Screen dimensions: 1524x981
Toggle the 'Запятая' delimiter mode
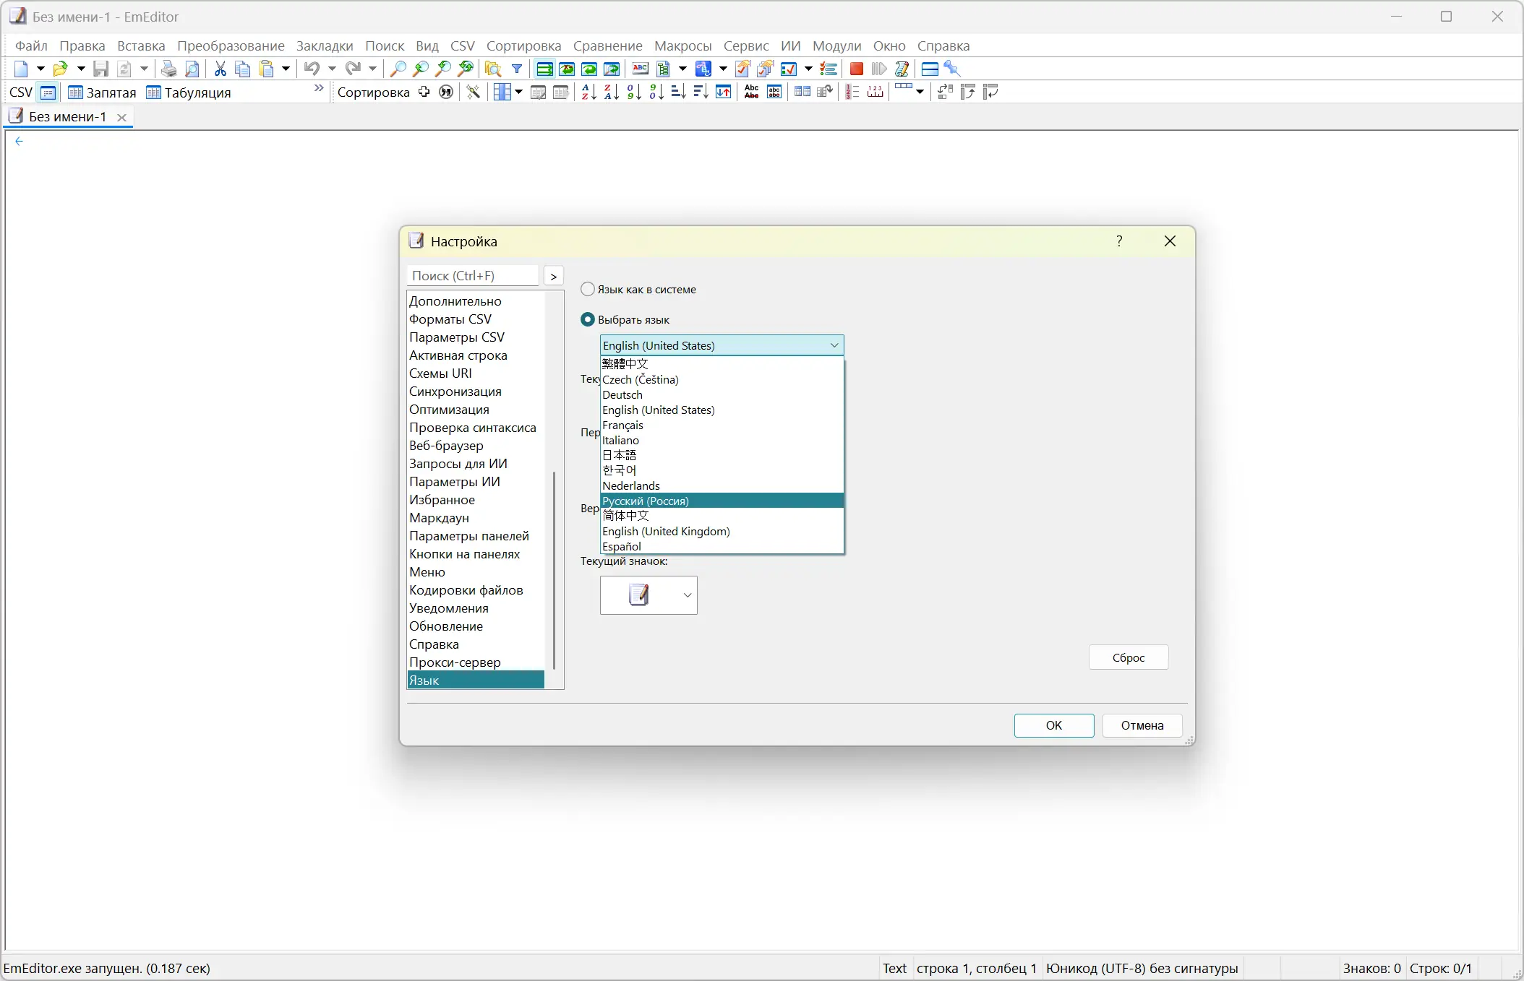(x=101, y=92)
